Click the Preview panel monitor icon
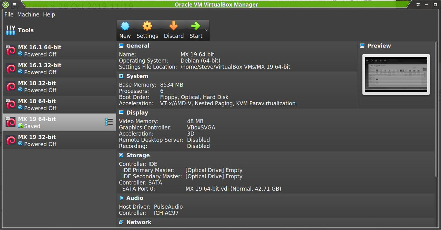The height and width of the screenshot is (230, 441). (x=362, y=46)
